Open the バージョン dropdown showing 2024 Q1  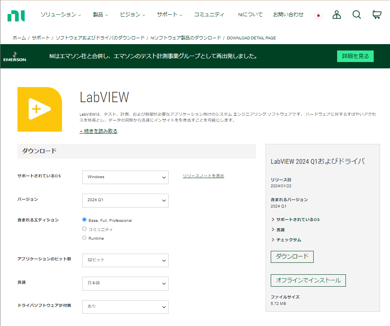pos(125,200)
